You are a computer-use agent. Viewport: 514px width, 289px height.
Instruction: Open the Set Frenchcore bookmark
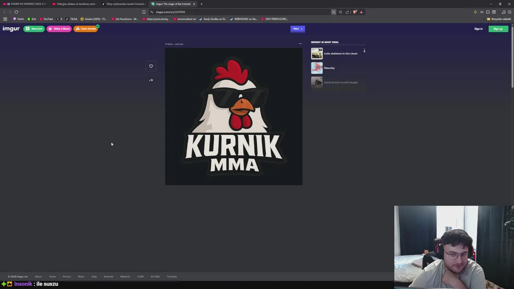(x=124, y=19)
